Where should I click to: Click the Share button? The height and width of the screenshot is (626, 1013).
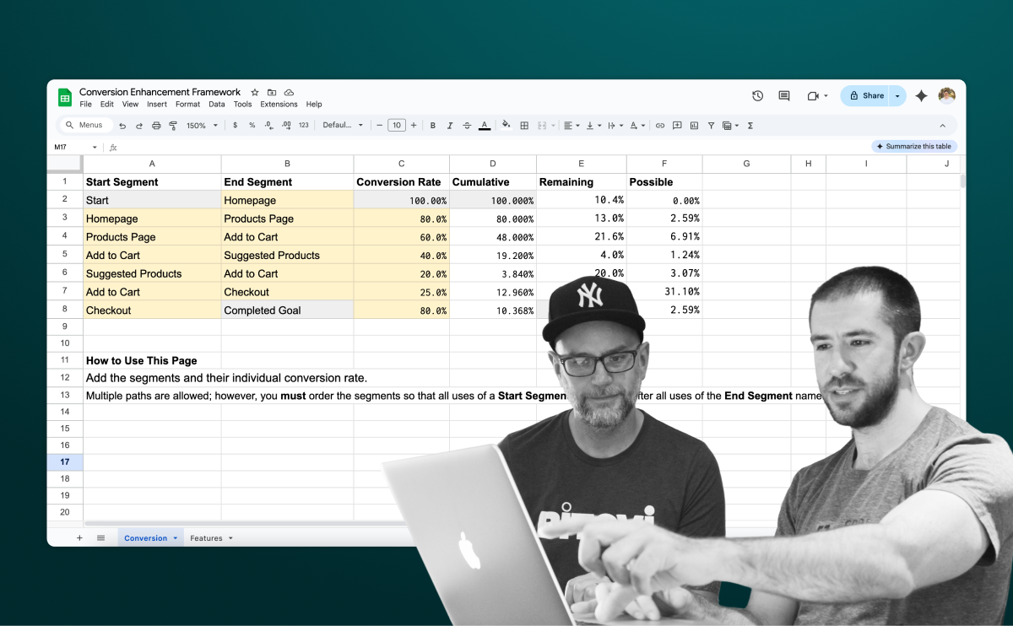872,95
